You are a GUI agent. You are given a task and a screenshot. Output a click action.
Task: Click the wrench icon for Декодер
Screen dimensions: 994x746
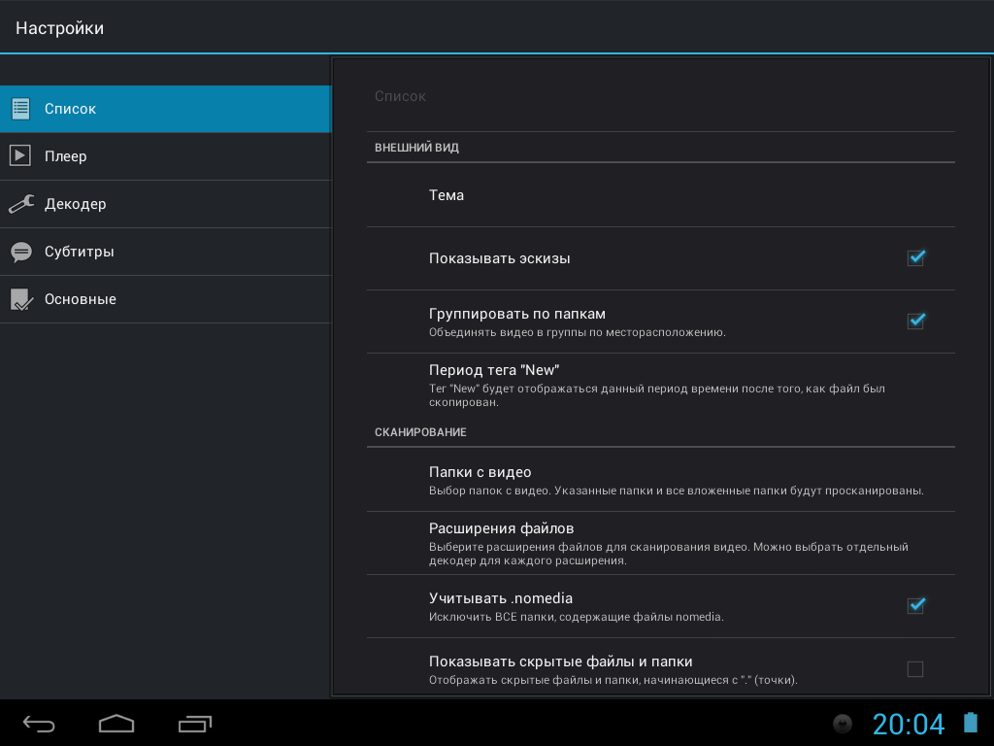(20, 204)
